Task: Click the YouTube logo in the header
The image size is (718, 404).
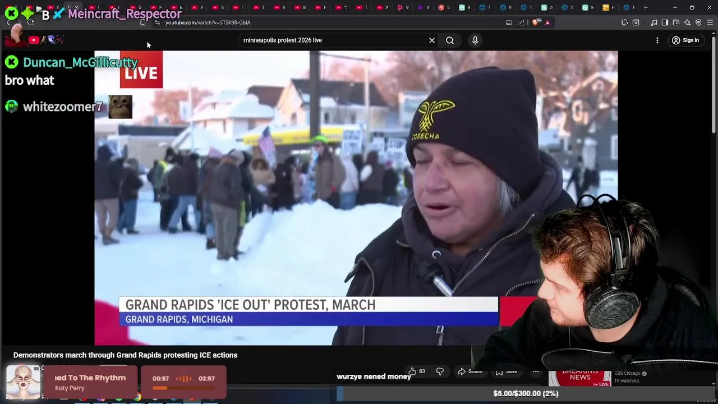Action: (34, 40)
